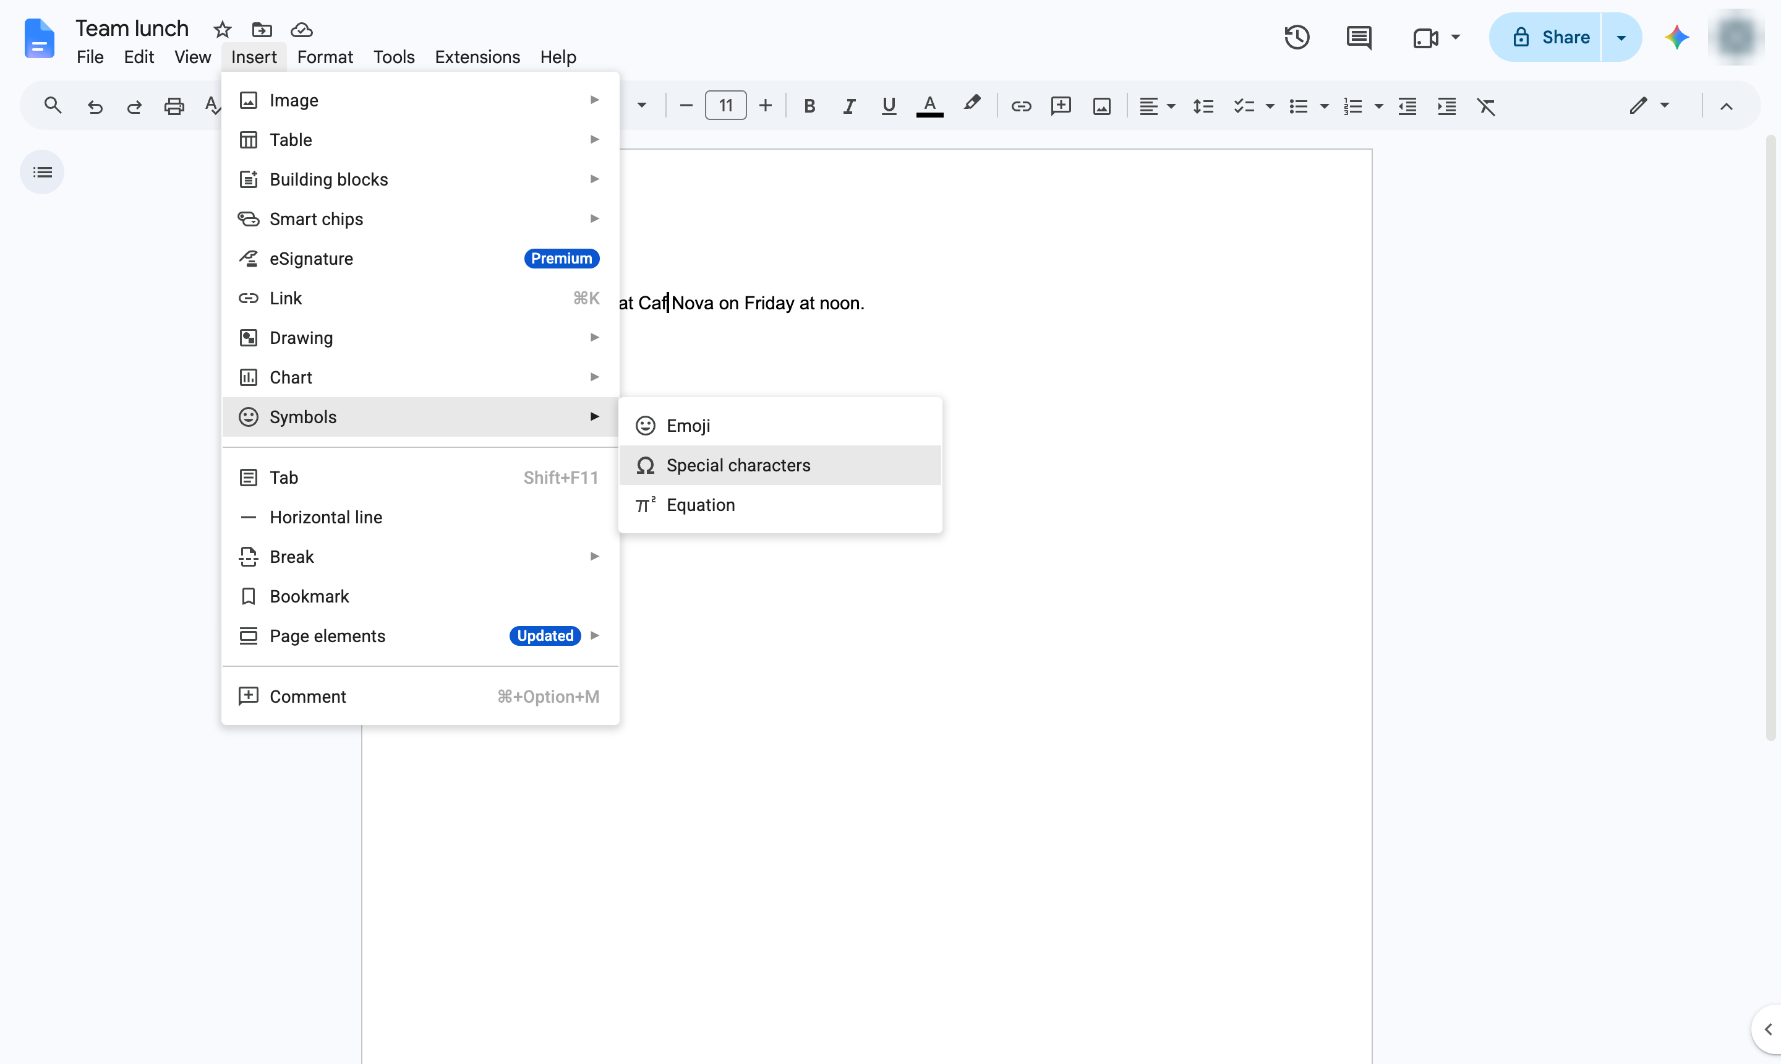Image resolution: width=1781 pixels, height=1064 pixels.
Task: Open the comments history icon
Action: [1359, 37]
